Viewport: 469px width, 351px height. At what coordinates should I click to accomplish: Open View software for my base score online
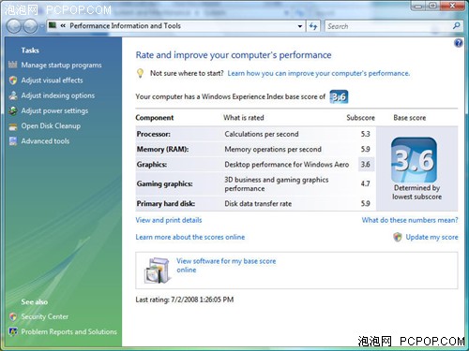[226, 265]
